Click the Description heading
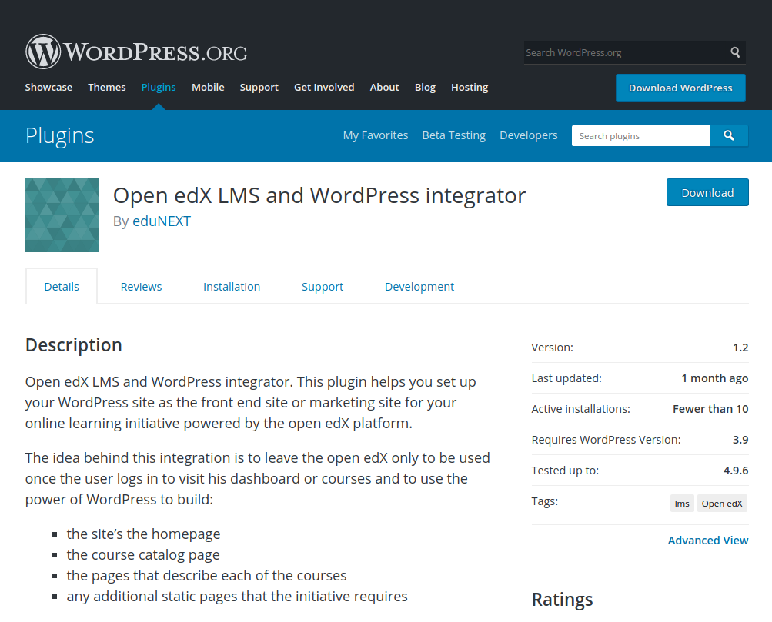 tap(74, 345)
